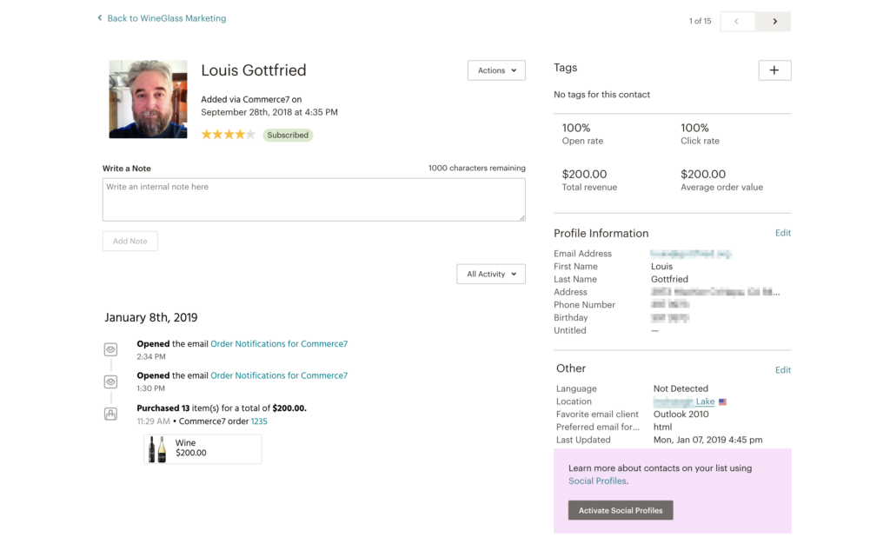
Task: Click the eye icon beside the 2:34 PM open
Action: [x=110, y=348]
